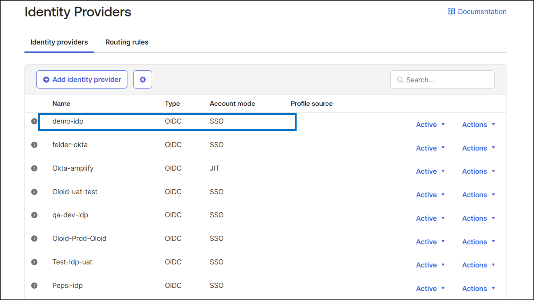
Task: Click the gear settings icon button
Action: 143,79
